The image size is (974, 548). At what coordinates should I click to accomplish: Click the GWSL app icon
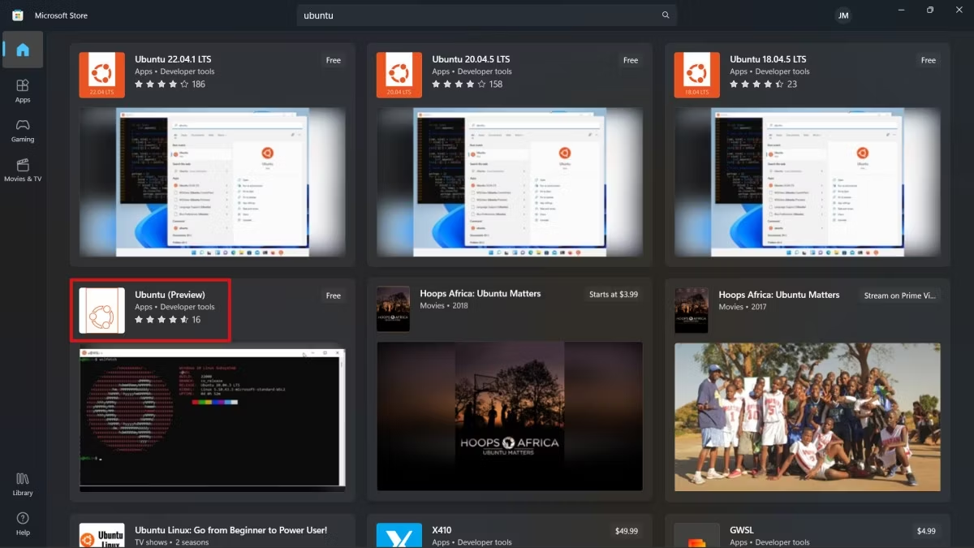(x=696, y=536)
